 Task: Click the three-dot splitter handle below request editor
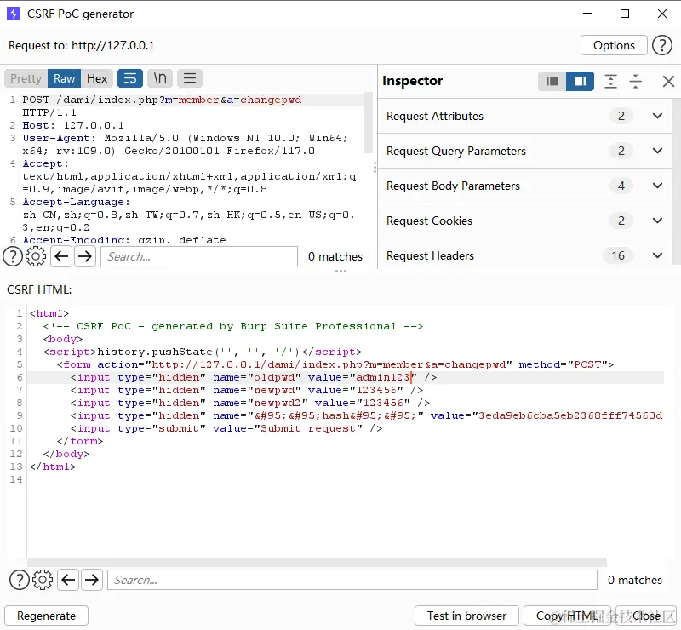click(341, 271)
